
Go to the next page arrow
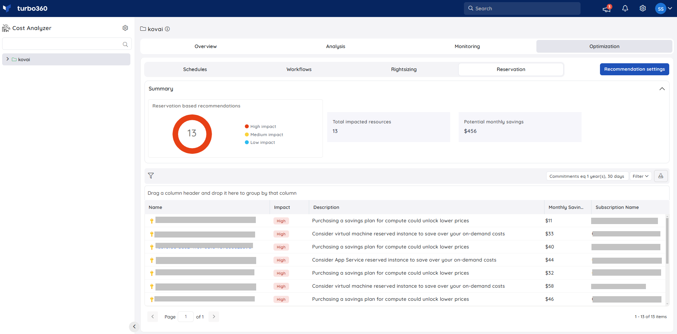click(214, 317)
